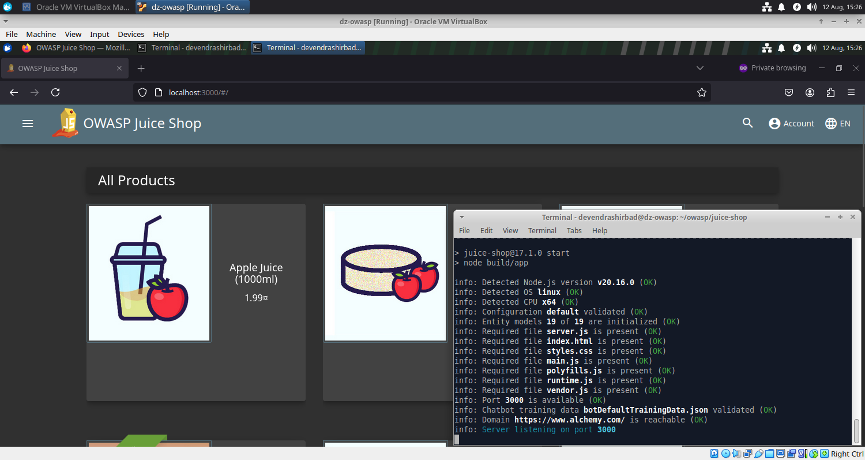This screenshot has height=460, width=865.
Task: Click the VirtualBox audio status icon
Action: [x=736, y=454]
